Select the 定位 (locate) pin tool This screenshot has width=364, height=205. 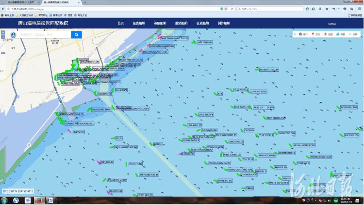(316, 34)
